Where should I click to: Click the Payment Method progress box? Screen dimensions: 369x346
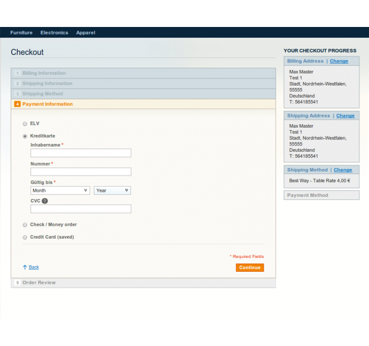pos(322,195)
